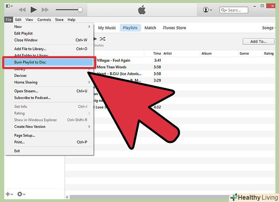
Task: Select the song Villegas - Fool Again
Action: pyautogui.click(x=113, y=60)
